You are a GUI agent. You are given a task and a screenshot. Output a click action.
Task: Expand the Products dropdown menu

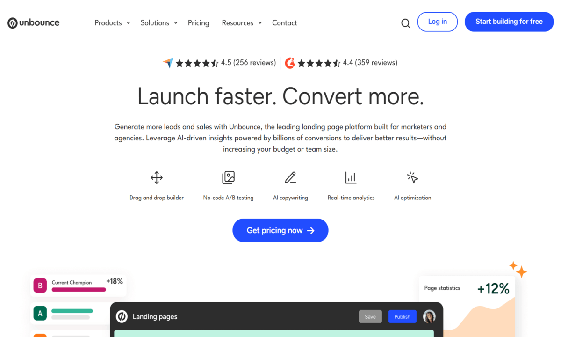(x=113, y=22)
